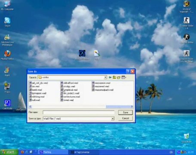Select the Recycle Bin desktop icon

[x=187, y=138]
